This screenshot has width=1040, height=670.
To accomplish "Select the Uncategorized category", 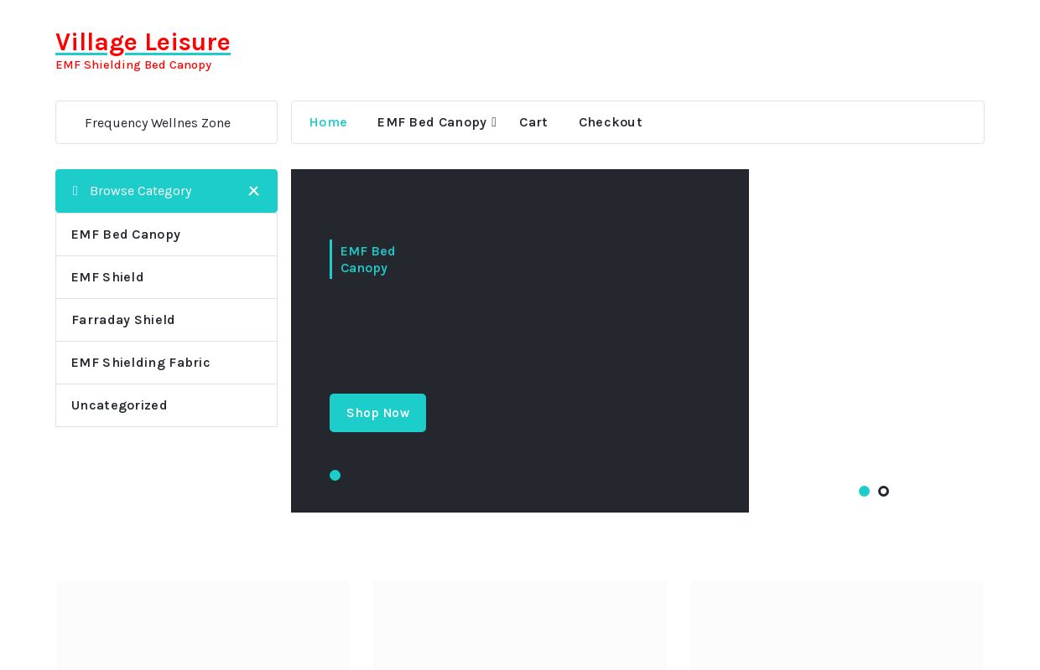I will [119, 405].
